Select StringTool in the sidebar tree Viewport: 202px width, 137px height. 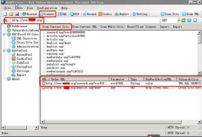[24, 67]
